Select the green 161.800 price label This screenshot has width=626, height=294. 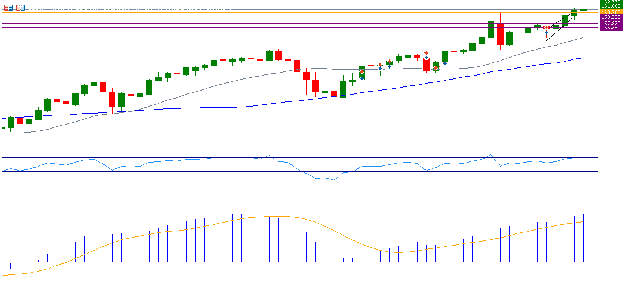click(x=610, y=6)
